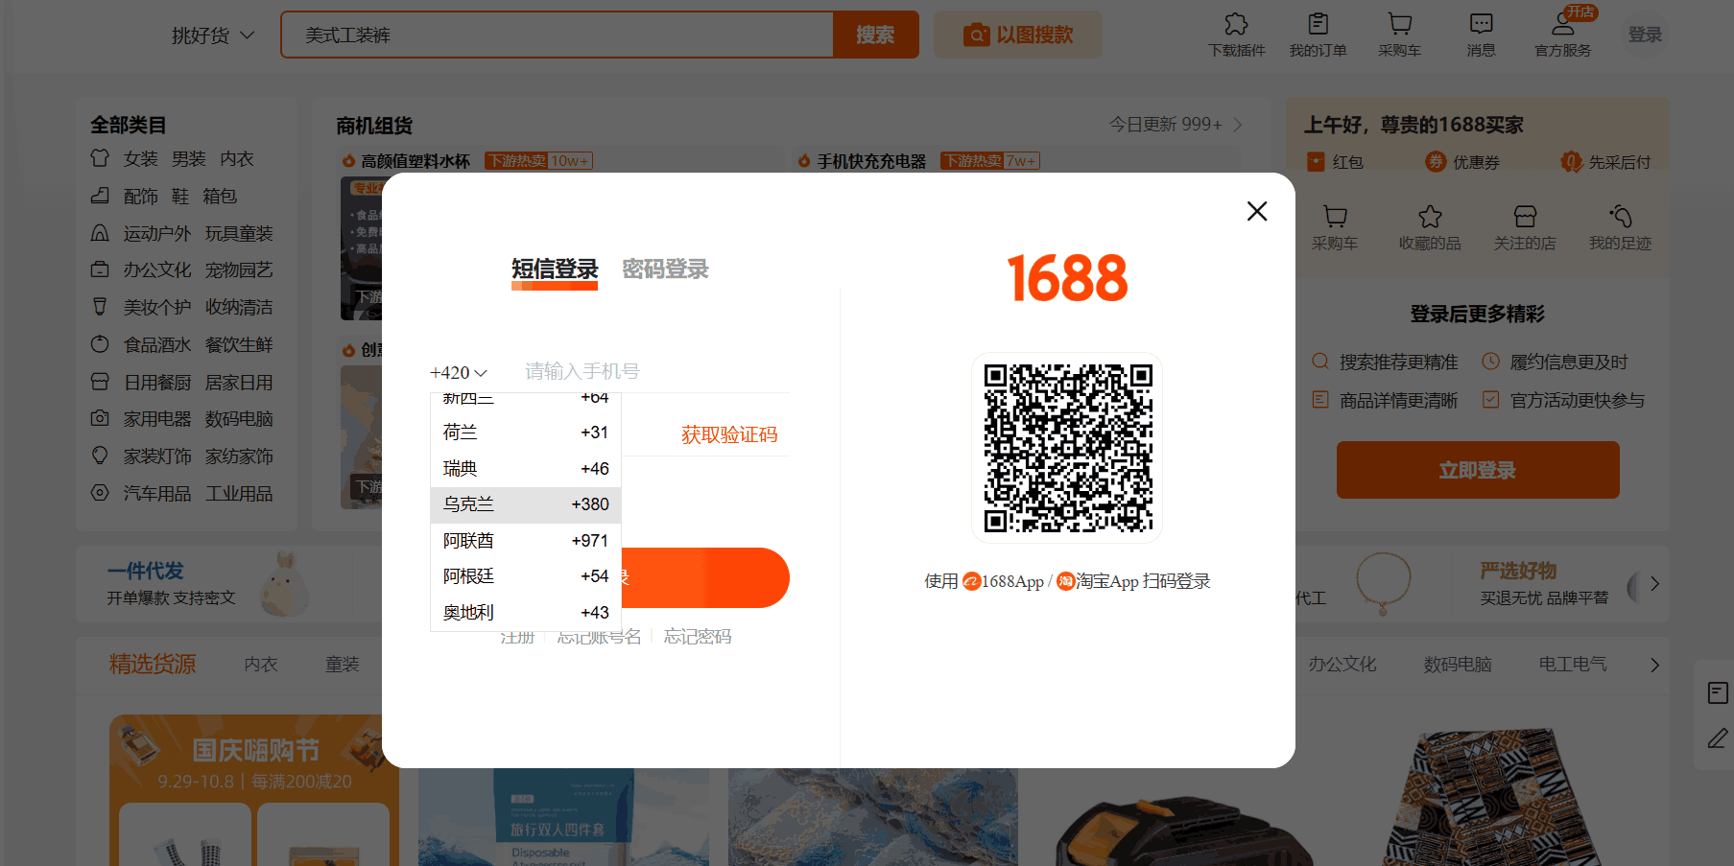1734x866 pixels.
Task: Click the search by image button
Action: click(1018, 35)
